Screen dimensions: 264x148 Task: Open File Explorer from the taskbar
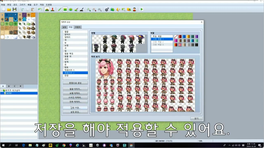click(x=30, y=145)
